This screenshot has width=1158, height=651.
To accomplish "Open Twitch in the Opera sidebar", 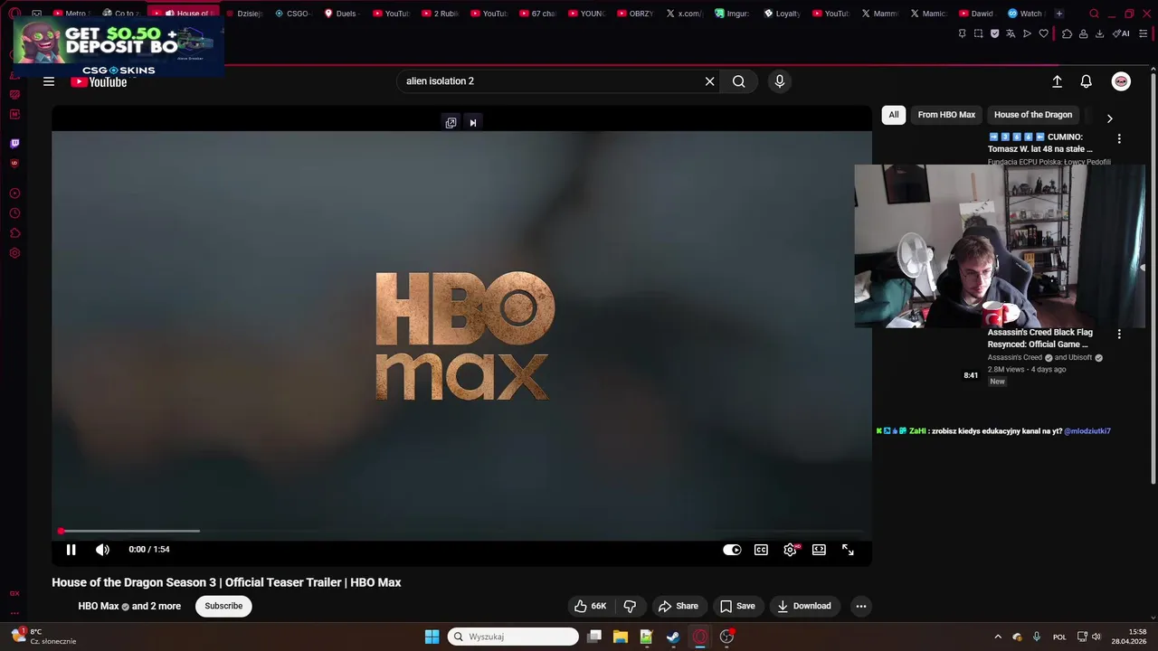I will pos(14,143).
